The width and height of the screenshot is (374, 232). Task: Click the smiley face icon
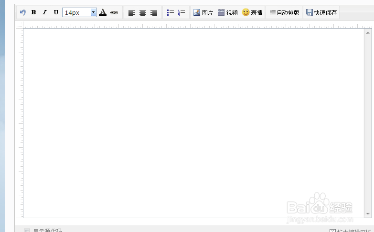(x=246, y=12)
